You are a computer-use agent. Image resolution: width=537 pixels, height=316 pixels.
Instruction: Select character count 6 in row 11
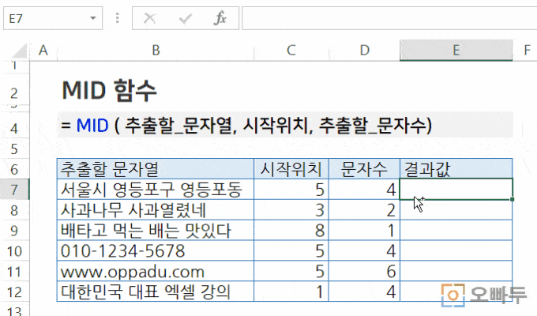pyautogui.click(x=364, y=272)
